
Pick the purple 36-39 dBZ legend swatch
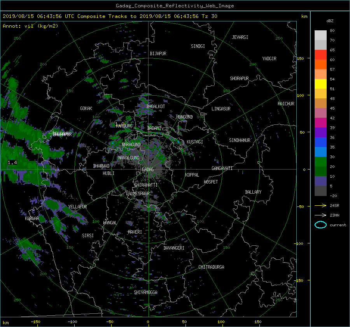320,132
